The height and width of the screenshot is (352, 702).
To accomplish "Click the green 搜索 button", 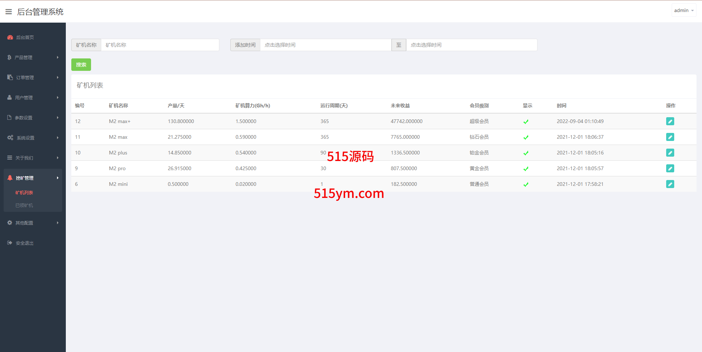I will coord(81,65).
